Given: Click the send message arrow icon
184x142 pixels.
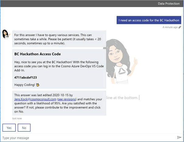Looking at the screenshot, I should point(179,137).
